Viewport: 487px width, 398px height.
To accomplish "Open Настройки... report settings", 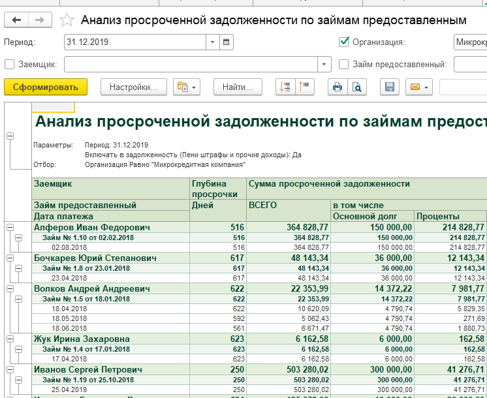I will pos(134,87).
